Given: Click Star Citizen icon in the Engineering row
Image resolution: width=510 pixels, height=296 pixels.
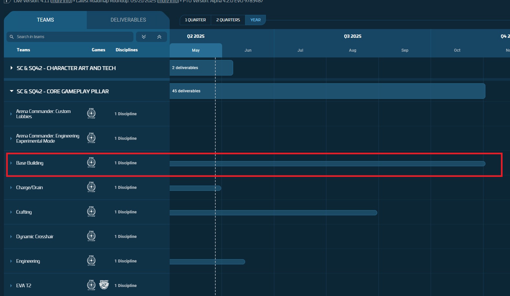Looking at the screenshot, I should coord(91,260).
